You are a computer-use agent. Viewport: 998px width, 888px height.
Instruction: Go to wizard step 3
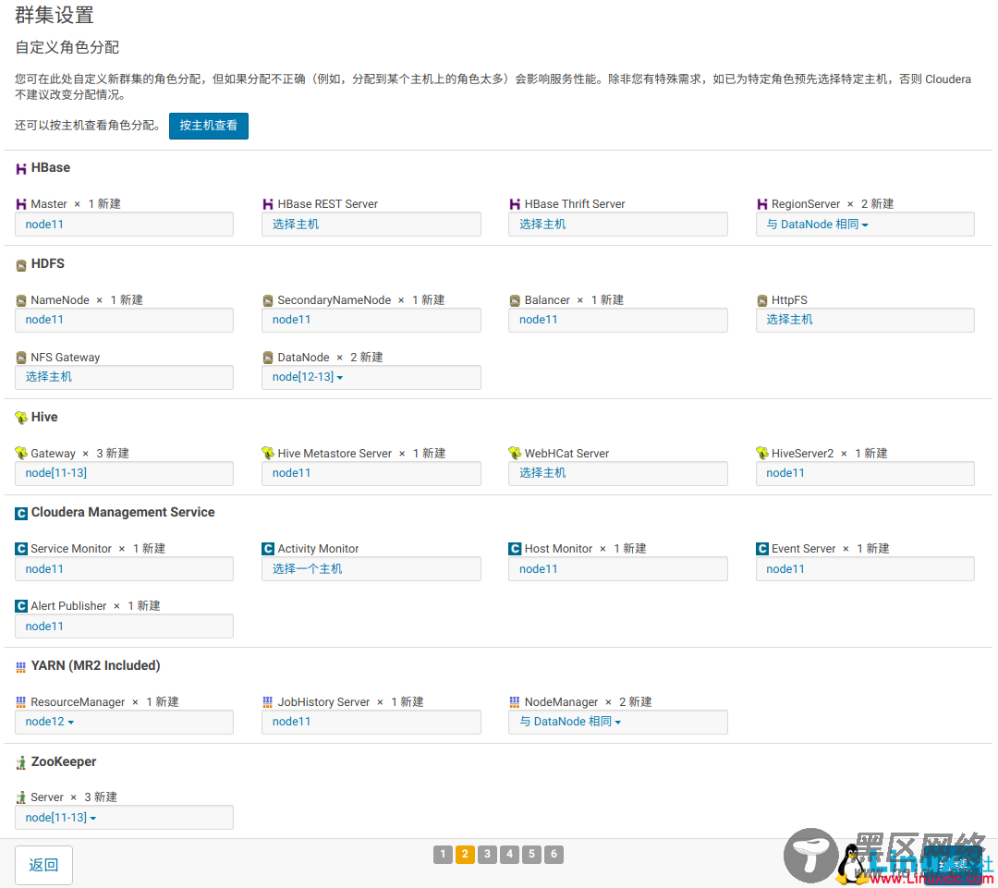coord(488,854)
